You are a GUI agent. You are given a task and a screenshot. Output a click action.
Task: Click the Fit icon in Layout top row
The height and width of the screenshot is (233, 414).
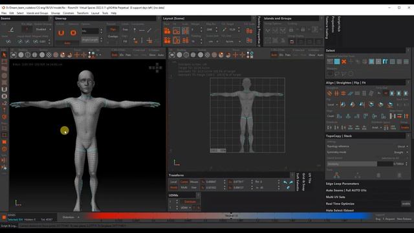(177, 31)
